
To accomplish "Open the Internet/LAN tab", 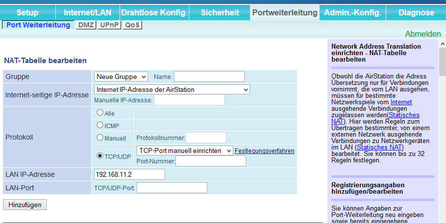I will click(88, 12).
